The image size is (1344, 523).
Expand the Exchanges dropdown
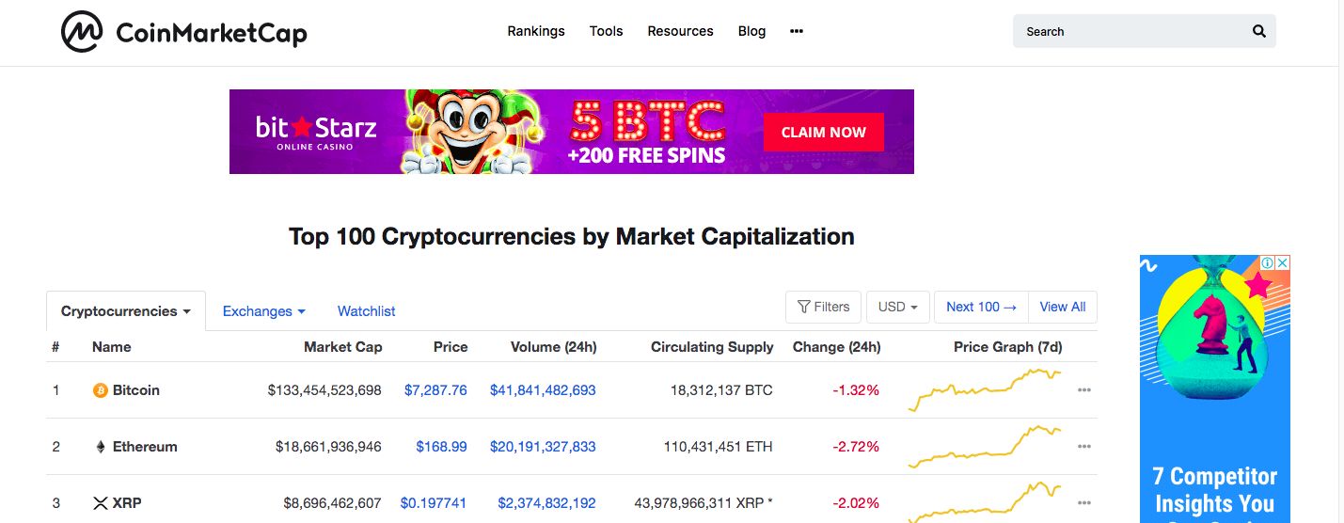263,311
